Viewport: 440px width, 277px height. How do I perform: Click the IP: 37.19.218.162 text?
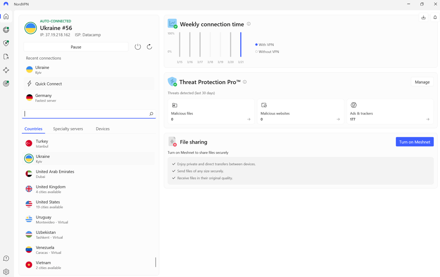pyautogui.click(x=55, y=35)
